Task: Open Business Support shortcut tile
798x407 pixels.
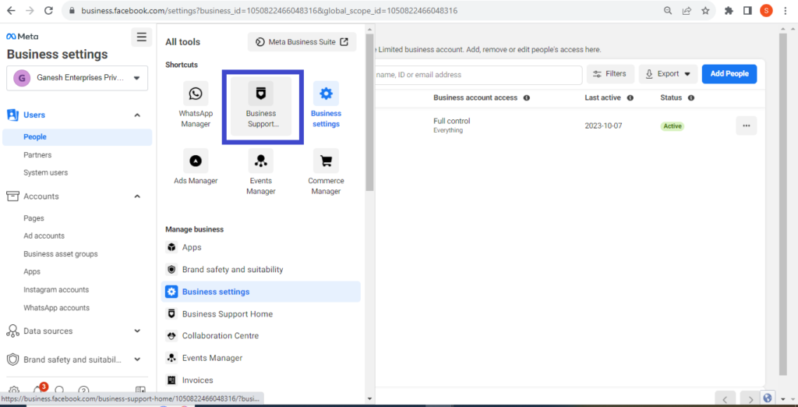Action: 261,106
